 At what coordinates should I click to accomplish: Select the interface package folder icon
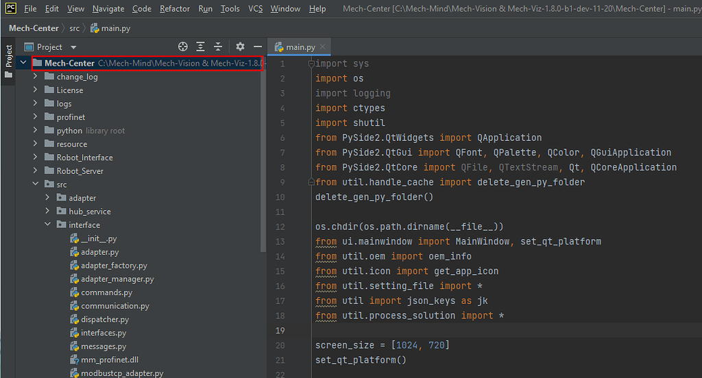[x=61, y=224]
